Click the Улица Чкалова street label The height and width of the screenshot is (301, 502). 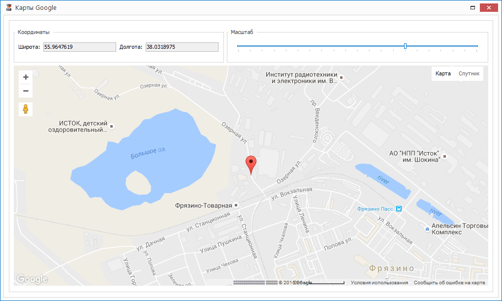281,240
